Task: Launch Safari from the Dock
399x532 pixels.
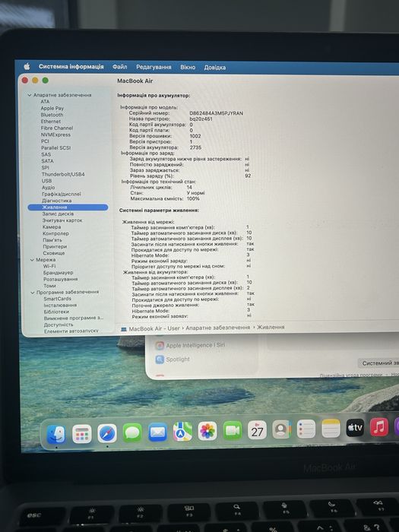Action: (107, 434)
